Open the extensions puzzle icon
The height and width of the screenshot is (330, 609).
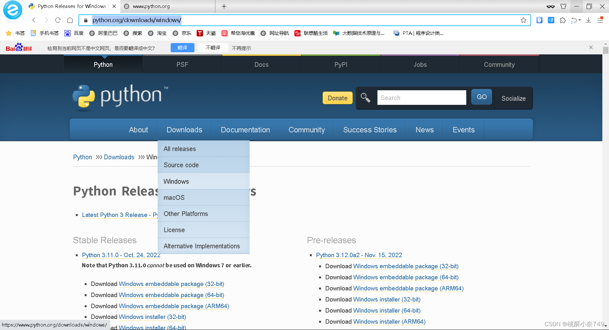tap(563, 20)
